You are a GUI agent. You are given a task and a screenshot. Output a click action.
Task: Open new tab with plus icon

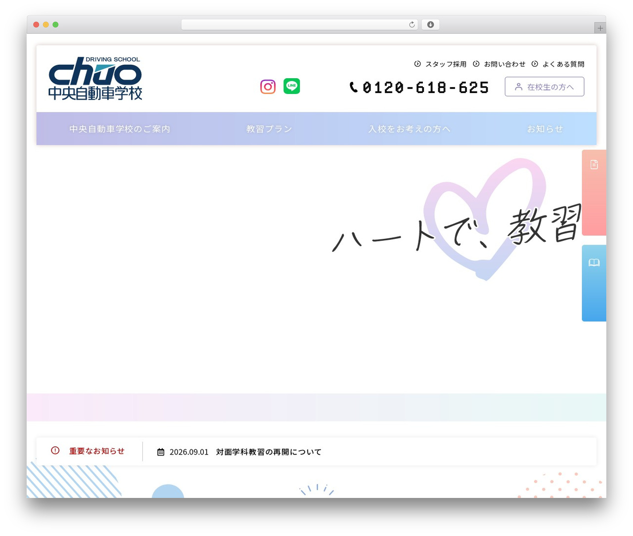click(600, 28)
